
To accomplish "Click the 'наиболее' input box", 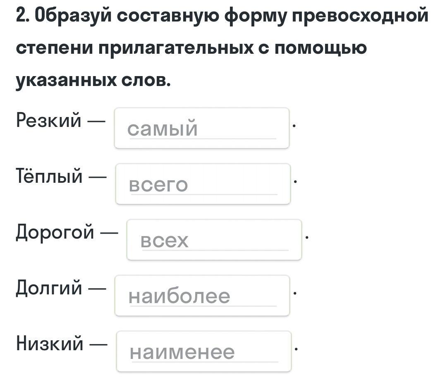I will [202, 296].
